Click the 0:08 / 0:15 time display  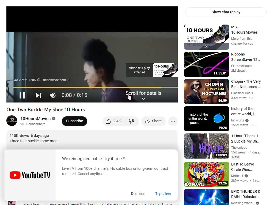[x=74, y=95]
